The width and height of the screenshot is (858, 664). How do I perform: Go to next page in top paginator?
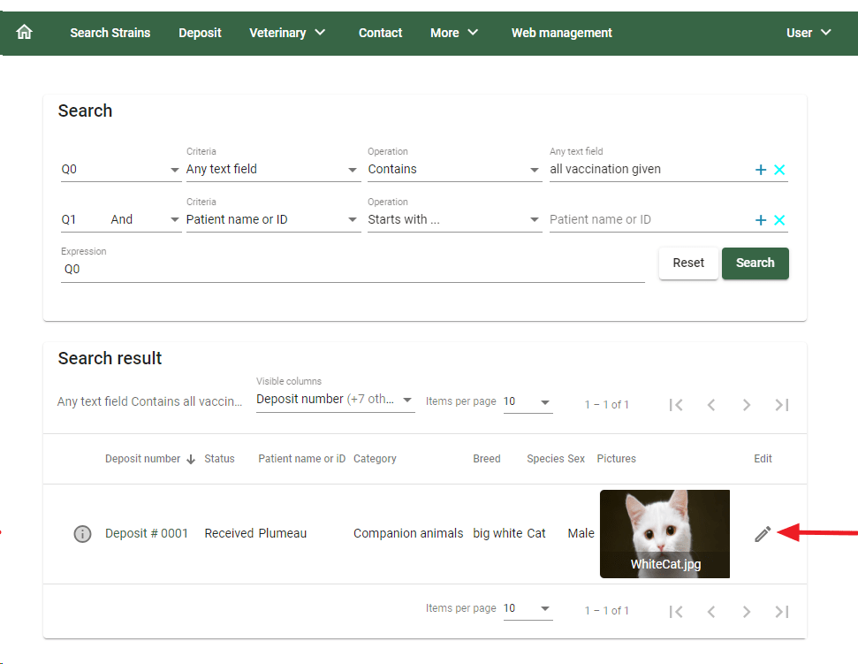747,405
